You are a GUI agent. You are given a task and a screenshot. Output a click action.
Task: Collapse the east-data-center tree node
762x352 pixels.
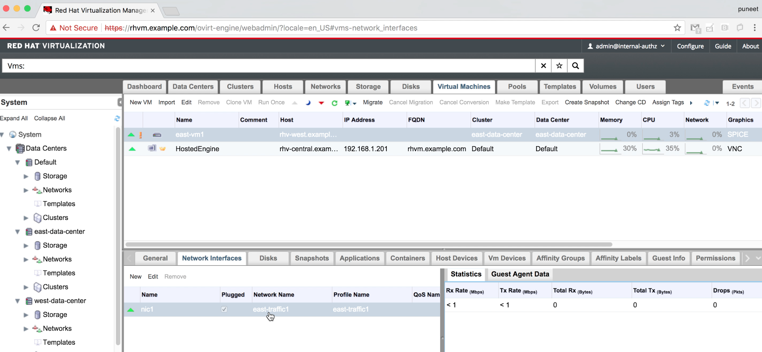18,232
